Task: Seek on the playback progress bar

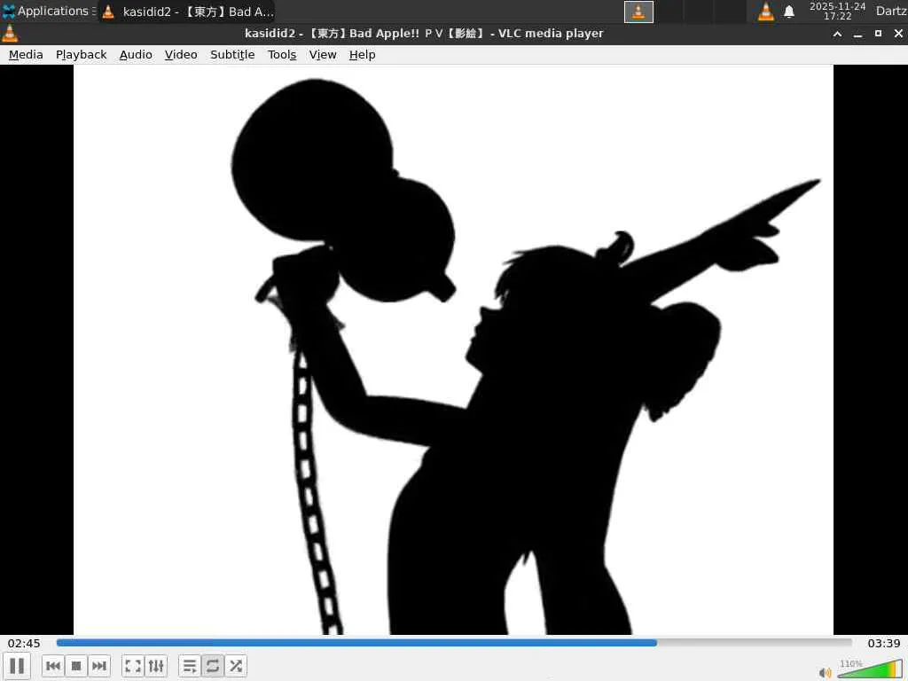Action: tap(454, 643)
